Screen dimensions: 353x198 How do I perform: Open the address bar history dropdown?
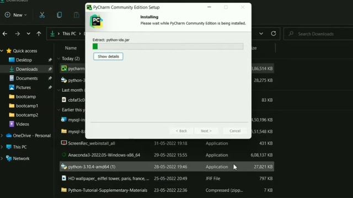coord(261,34)
